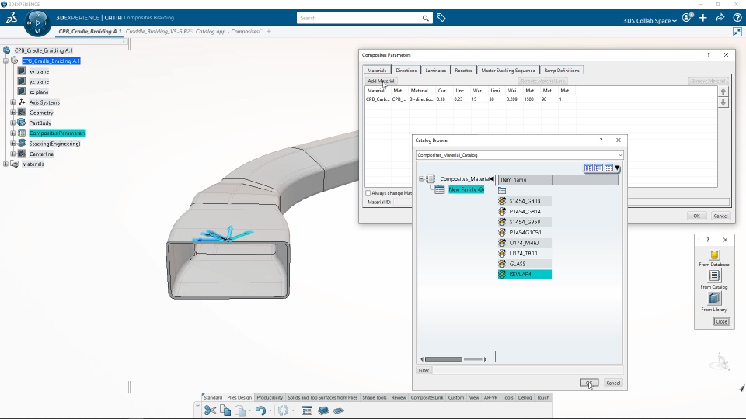Viewport: 746px width, 419px height.
Task: Expand the Materials tree node
Action: (x=5, y=164)
